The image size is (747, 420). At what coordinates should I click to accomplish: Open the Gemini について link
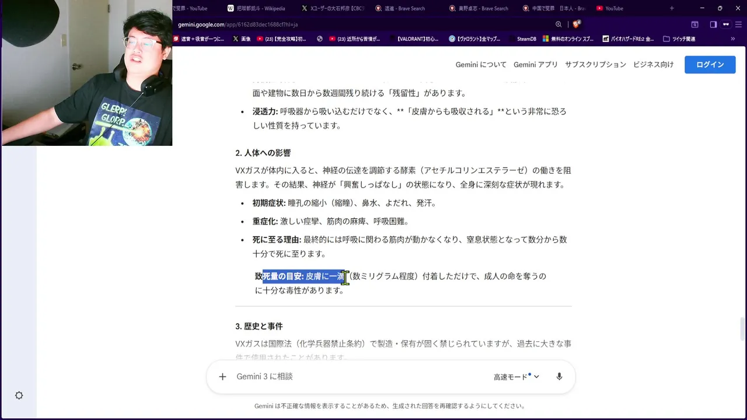click(481, 65)
